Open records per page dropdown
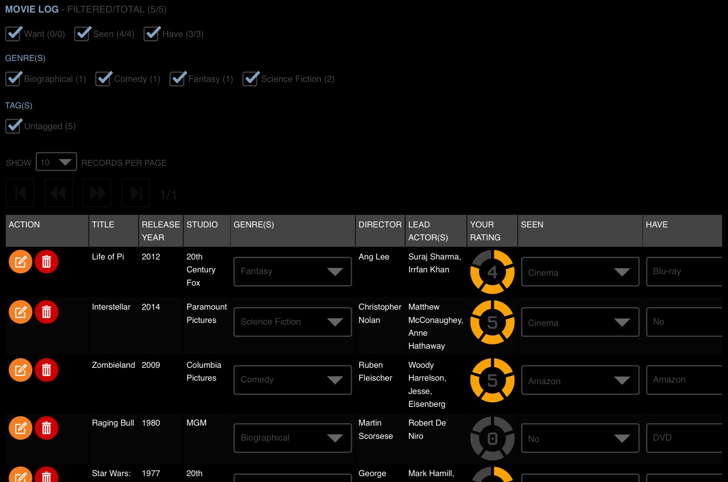Viewport: 728px width, 482px height. point(56,162)
